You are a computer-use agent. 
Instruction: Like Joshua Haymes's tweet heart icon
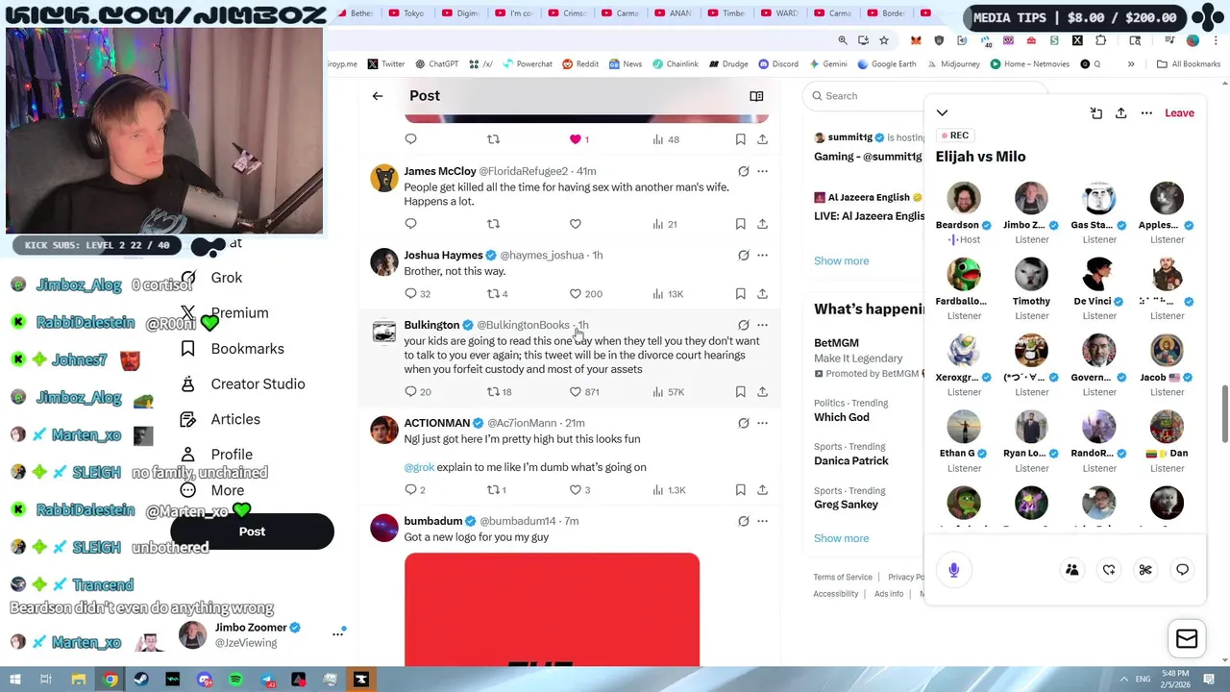pyautogui.click(x=576, y=294)
